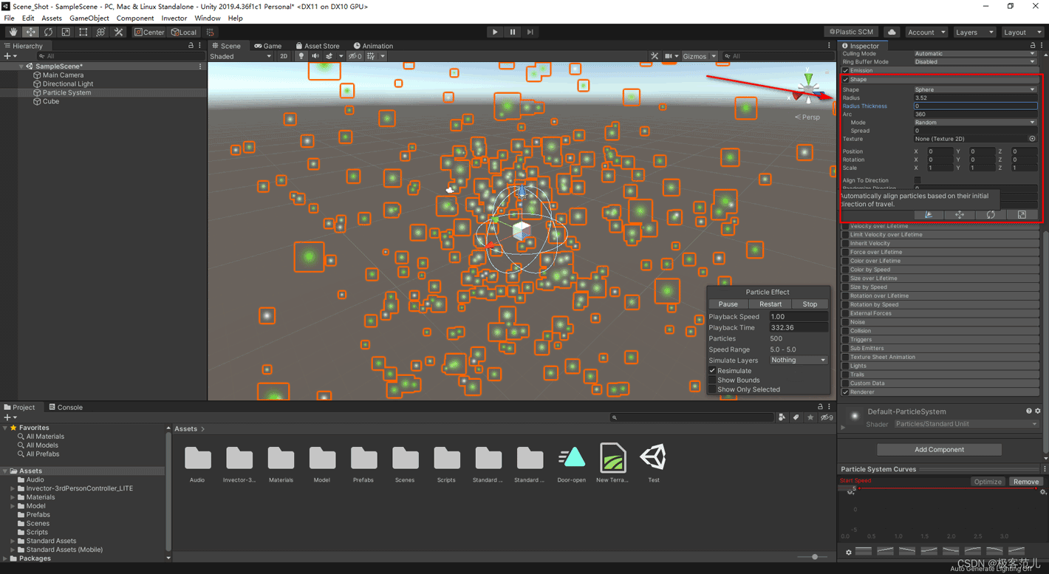Select the Rotate tool
This screenshot has height=574, width=1049.
point(48,33)
